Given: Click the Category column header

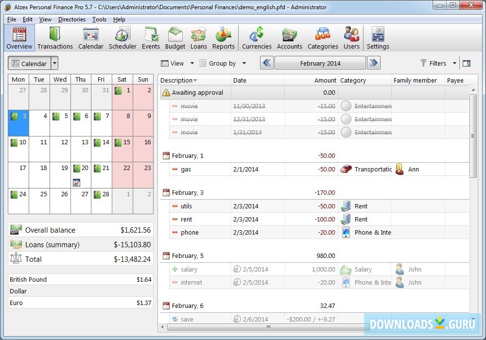Looking at the screenshot, I should pos(365,80).
